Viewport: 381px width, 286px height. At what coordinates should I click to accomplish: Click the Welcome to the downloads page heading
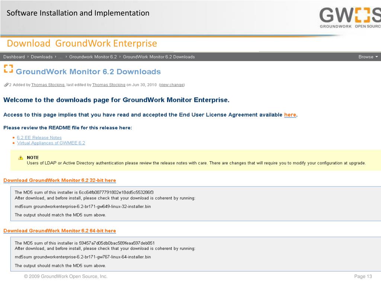[x=116, y=100]
